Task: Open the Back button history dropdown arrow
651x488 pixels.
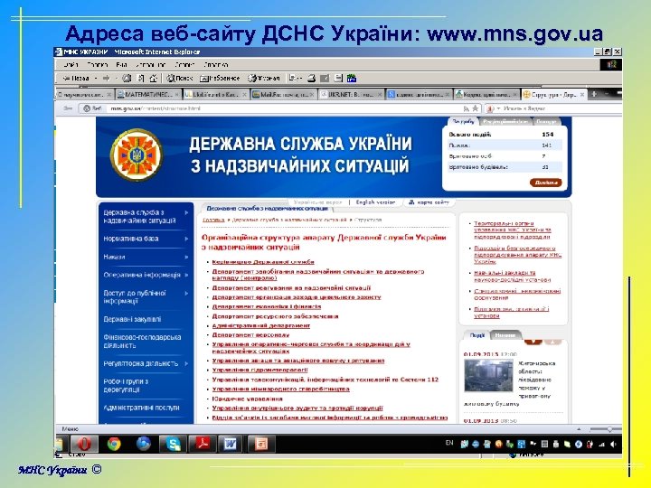Action: pyautogui.click(x=96, y=78)
